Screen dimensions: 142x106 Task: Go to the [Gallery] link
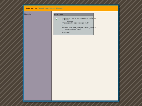pos(50,8)
